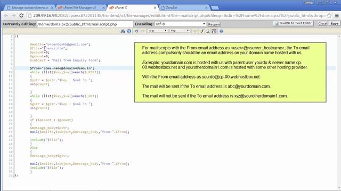Toggle syntax highlight brush icon
341x191 pixels.
[x=202, y=31]
